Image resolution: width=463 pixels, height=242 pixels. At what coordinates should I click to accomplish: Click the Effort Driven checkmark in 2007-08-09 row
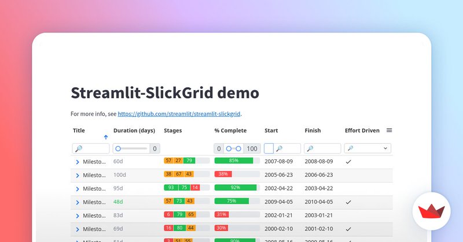pyautogui.click(x=348, y=162)
